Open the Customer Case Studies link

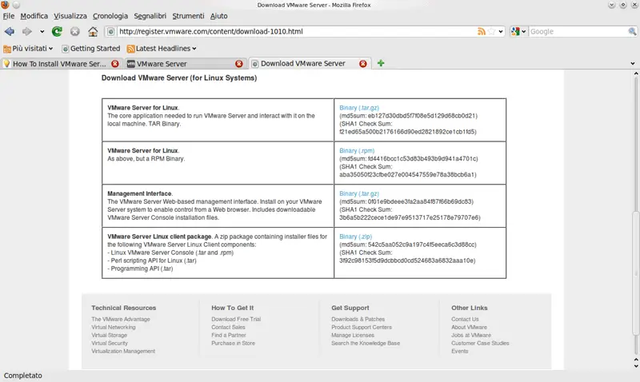(x=480, y=344)
